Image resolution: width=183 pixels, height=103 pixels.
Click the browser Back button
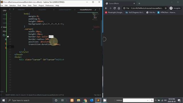(x=106, y=8)
